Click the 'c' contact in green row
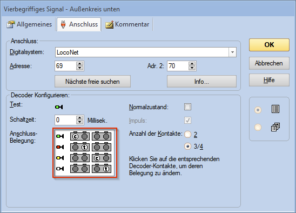This screenshot has width=296, height=213. tap(75, 136)
